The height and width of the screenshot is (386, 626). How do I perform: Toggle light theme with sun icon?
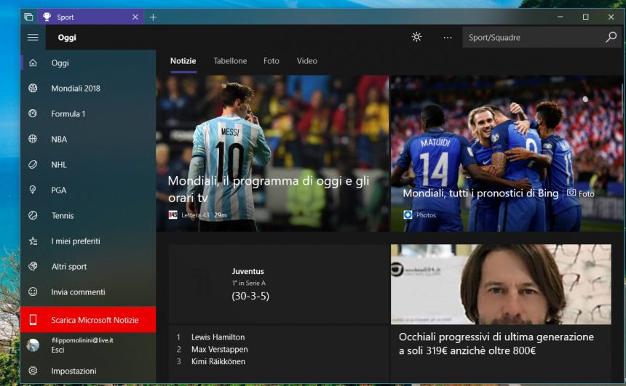416,37
